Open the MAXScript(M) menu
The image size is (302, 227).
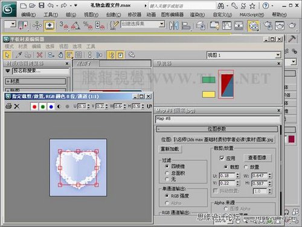click(252, 15)
